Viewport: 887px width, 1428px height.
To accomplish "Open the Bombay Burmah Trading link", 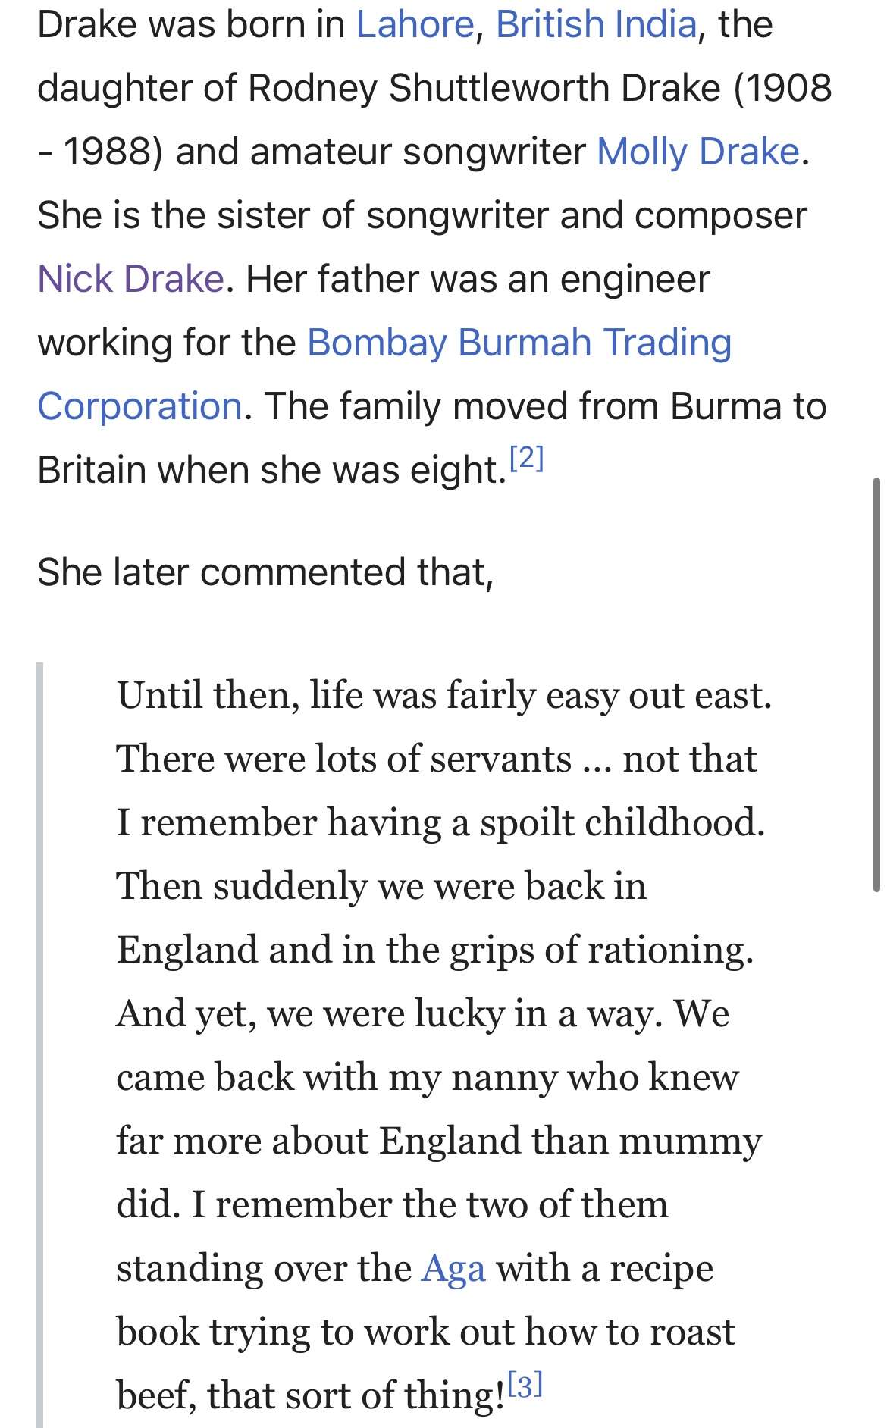I will tap(519, 343).
